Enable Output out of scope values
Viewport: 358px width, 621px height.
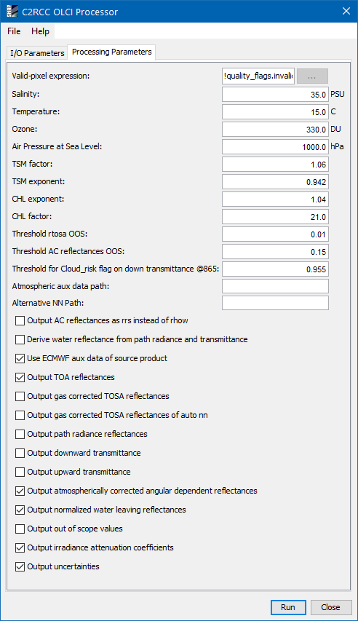tap(20, 529)
